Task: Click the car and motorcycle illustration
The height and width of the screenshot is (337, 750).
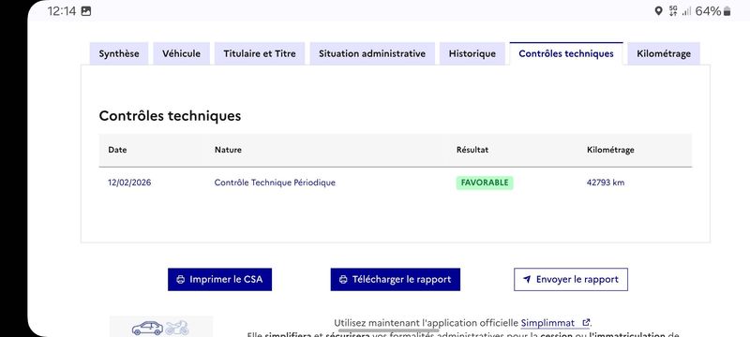Action: [160, 328]
